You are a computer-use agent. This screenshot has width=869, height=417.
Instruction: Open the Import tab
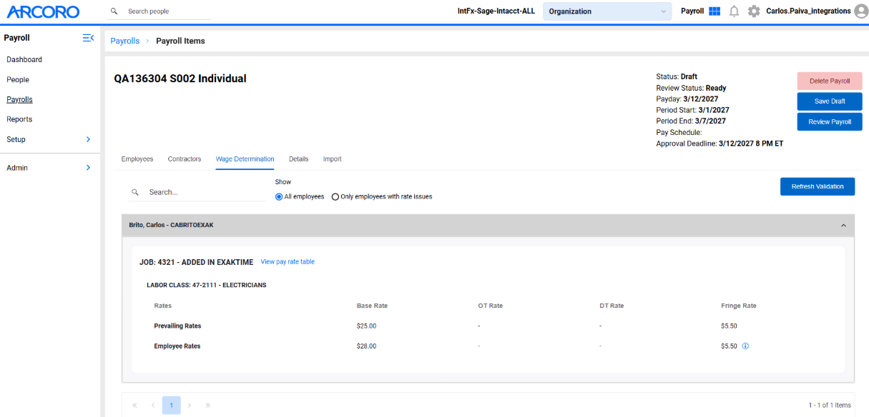(x=333, y=159)
